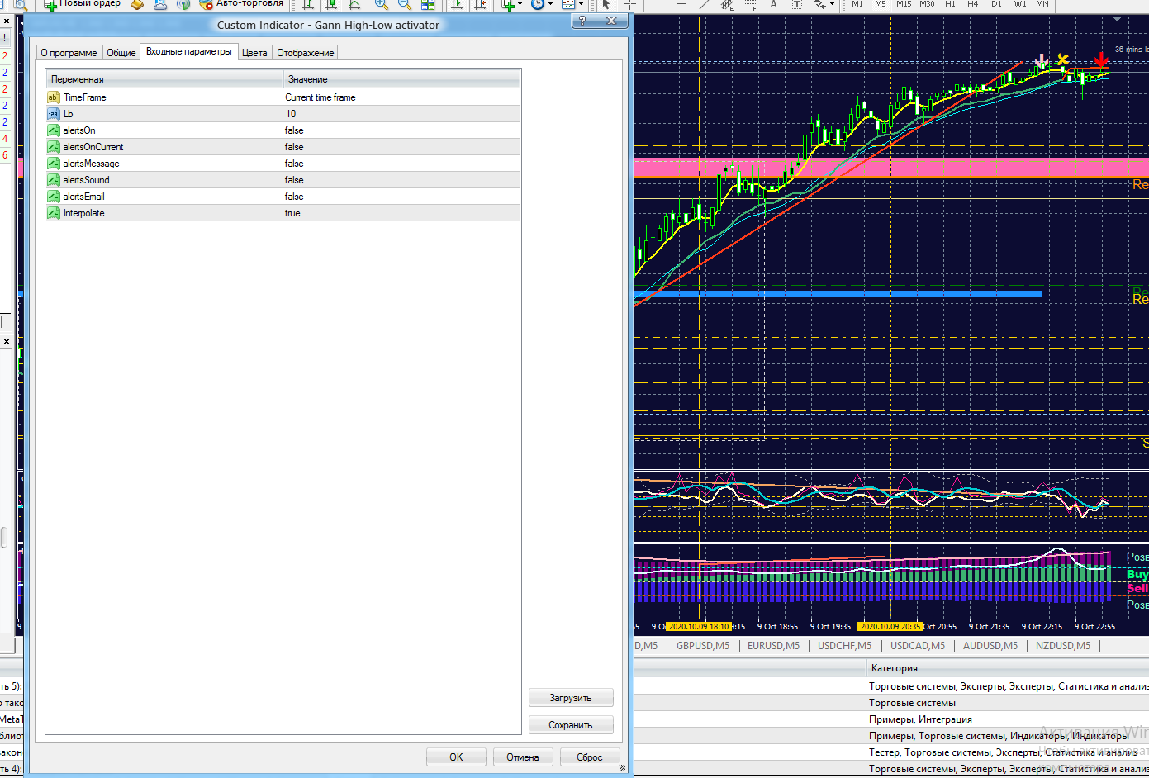The image size is (1149, 778).
Task: Click the dialog help question mark
Action: (x=583, y=21)
